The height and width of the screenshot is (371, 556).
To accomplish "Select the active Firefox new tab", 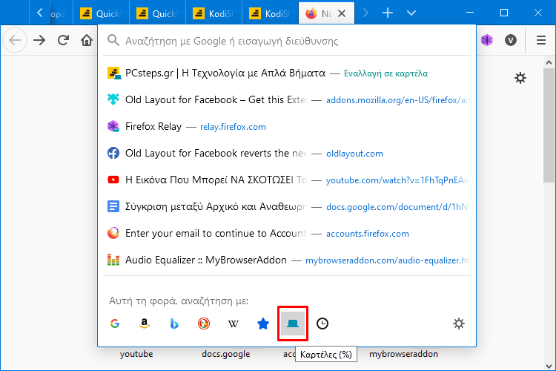I will click(326, 13).
